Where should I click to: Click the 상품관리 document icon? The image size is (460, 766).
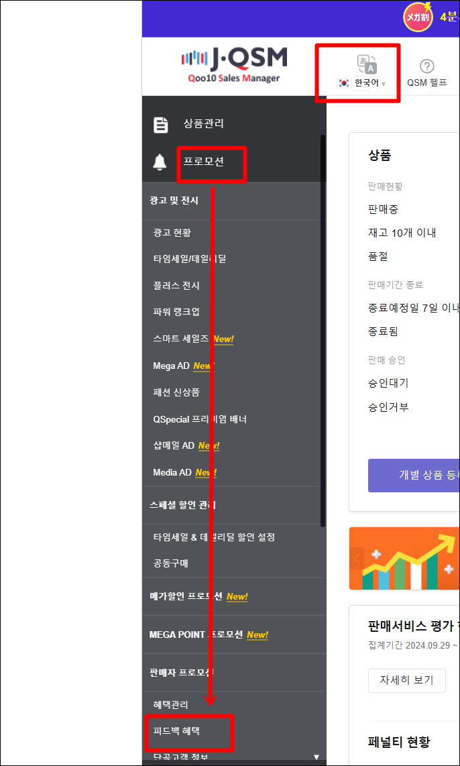161,125
